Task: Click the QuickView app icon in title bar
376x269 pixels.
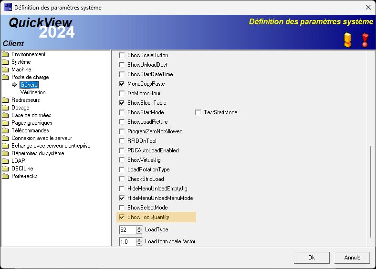Action: 8,7
